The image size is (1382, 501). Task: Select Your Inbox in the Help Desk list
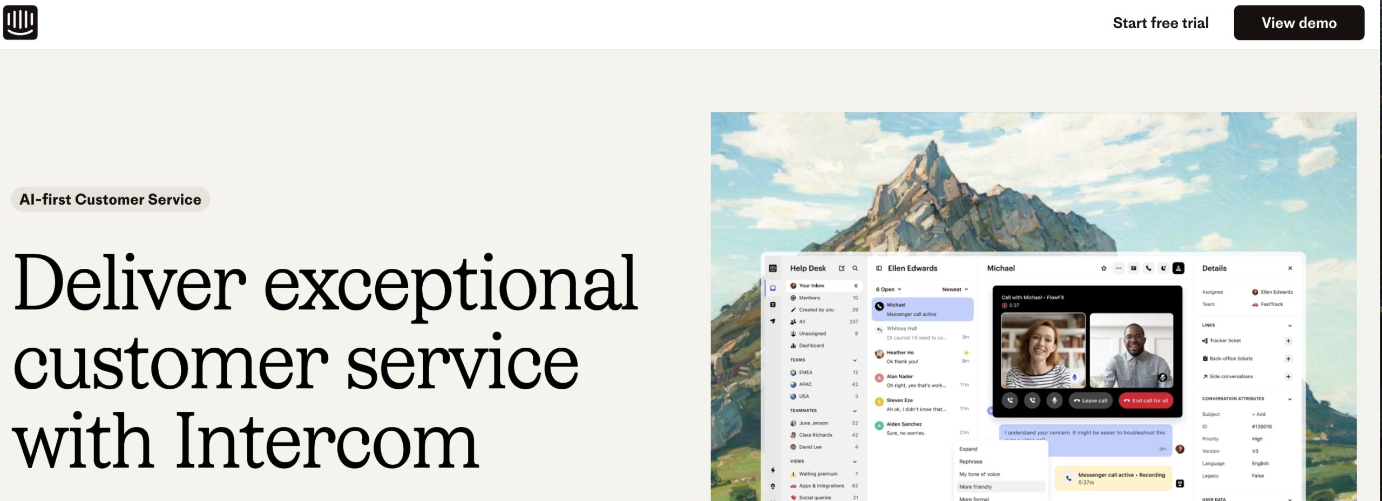(x=824, y=286)
